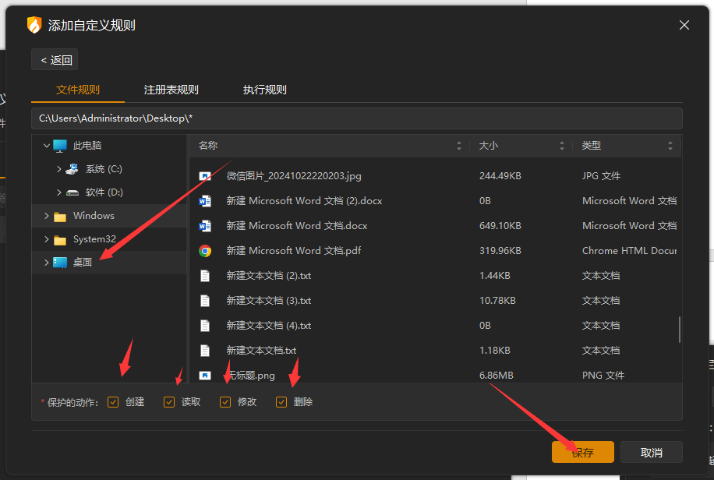This screenshot has height=480, width=714.
Task: Click the file path input field
Action: pyautogui.click(x=356, y=118)
